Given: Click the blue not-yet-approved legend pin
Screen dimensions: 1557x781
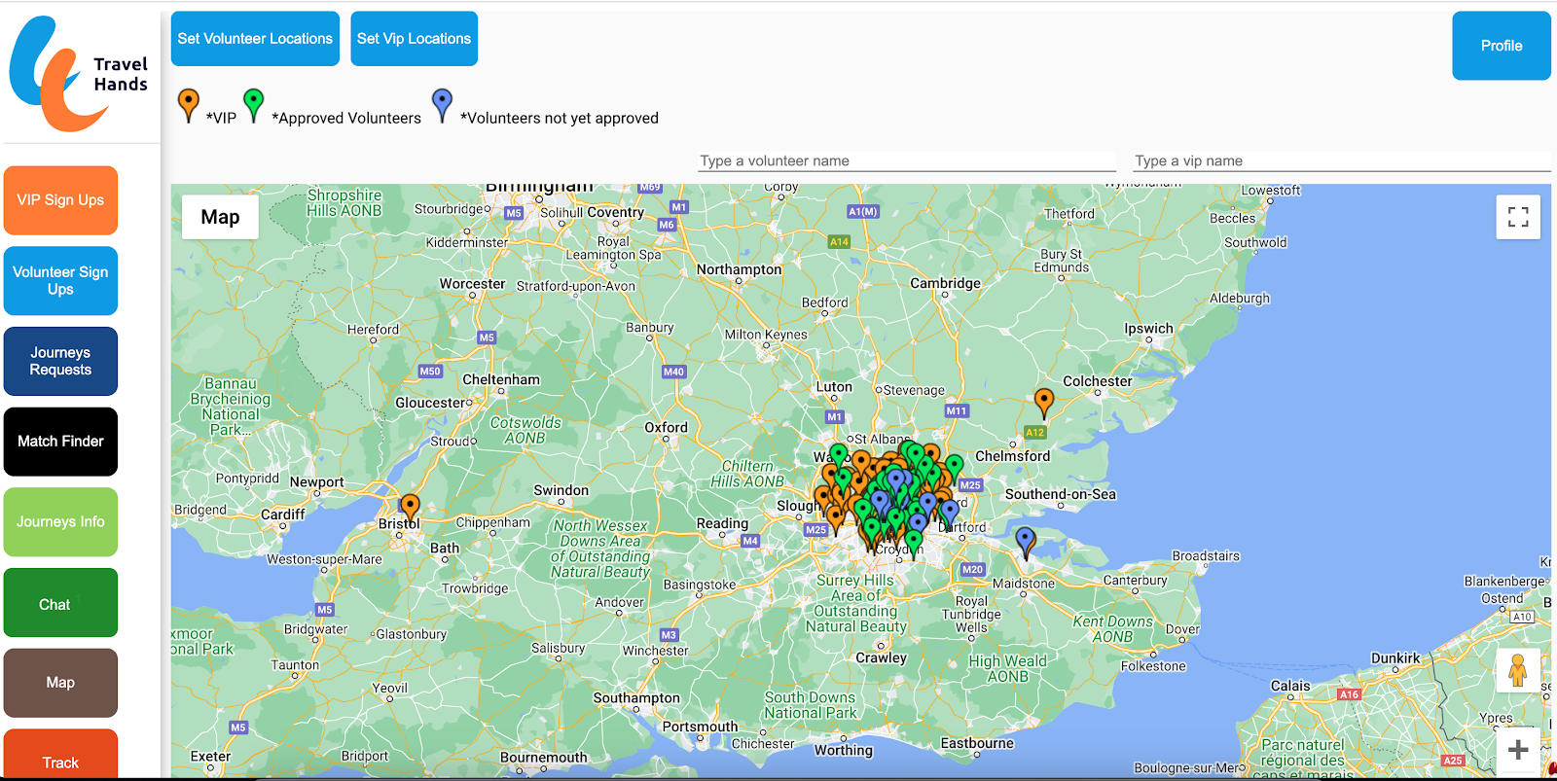Looking at the screenshot, I should tap(442, 105).
